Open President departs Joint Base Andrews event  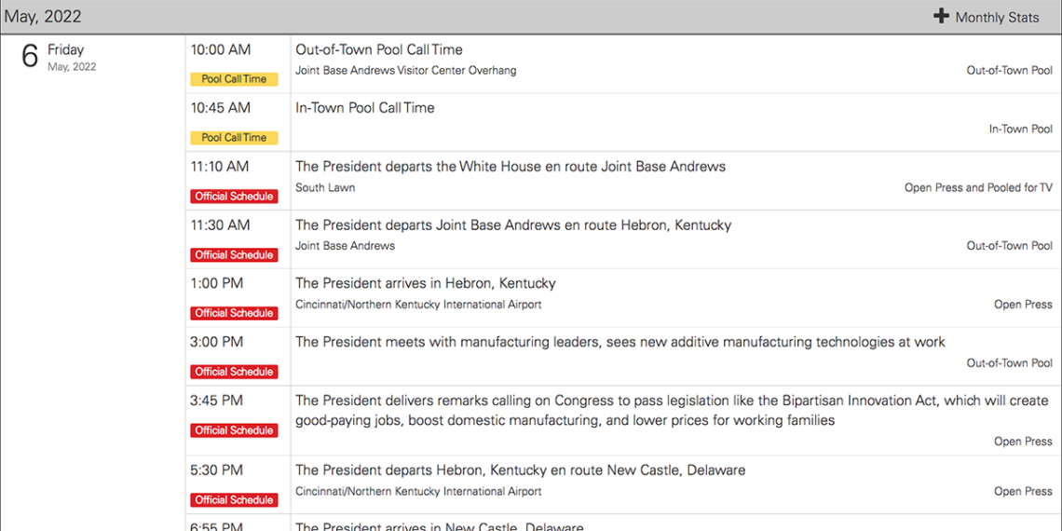pyautogui.click(x=513, y=225)
